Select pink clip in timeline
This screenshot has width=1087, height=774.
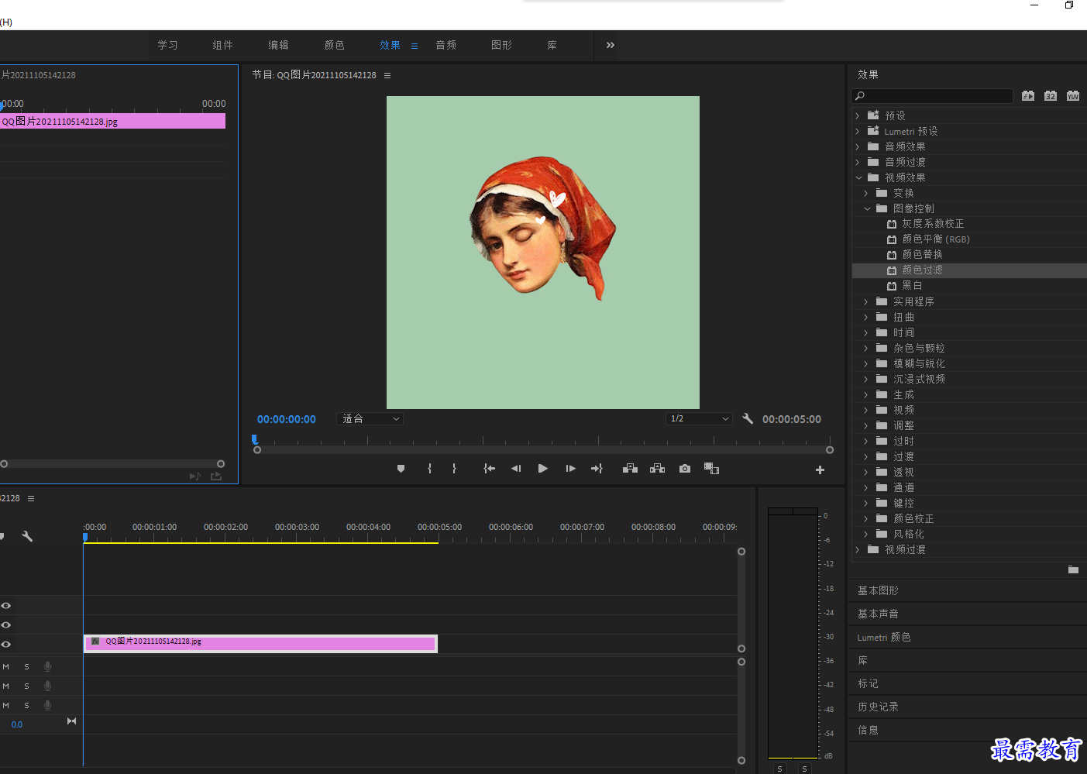coord(260,643)
